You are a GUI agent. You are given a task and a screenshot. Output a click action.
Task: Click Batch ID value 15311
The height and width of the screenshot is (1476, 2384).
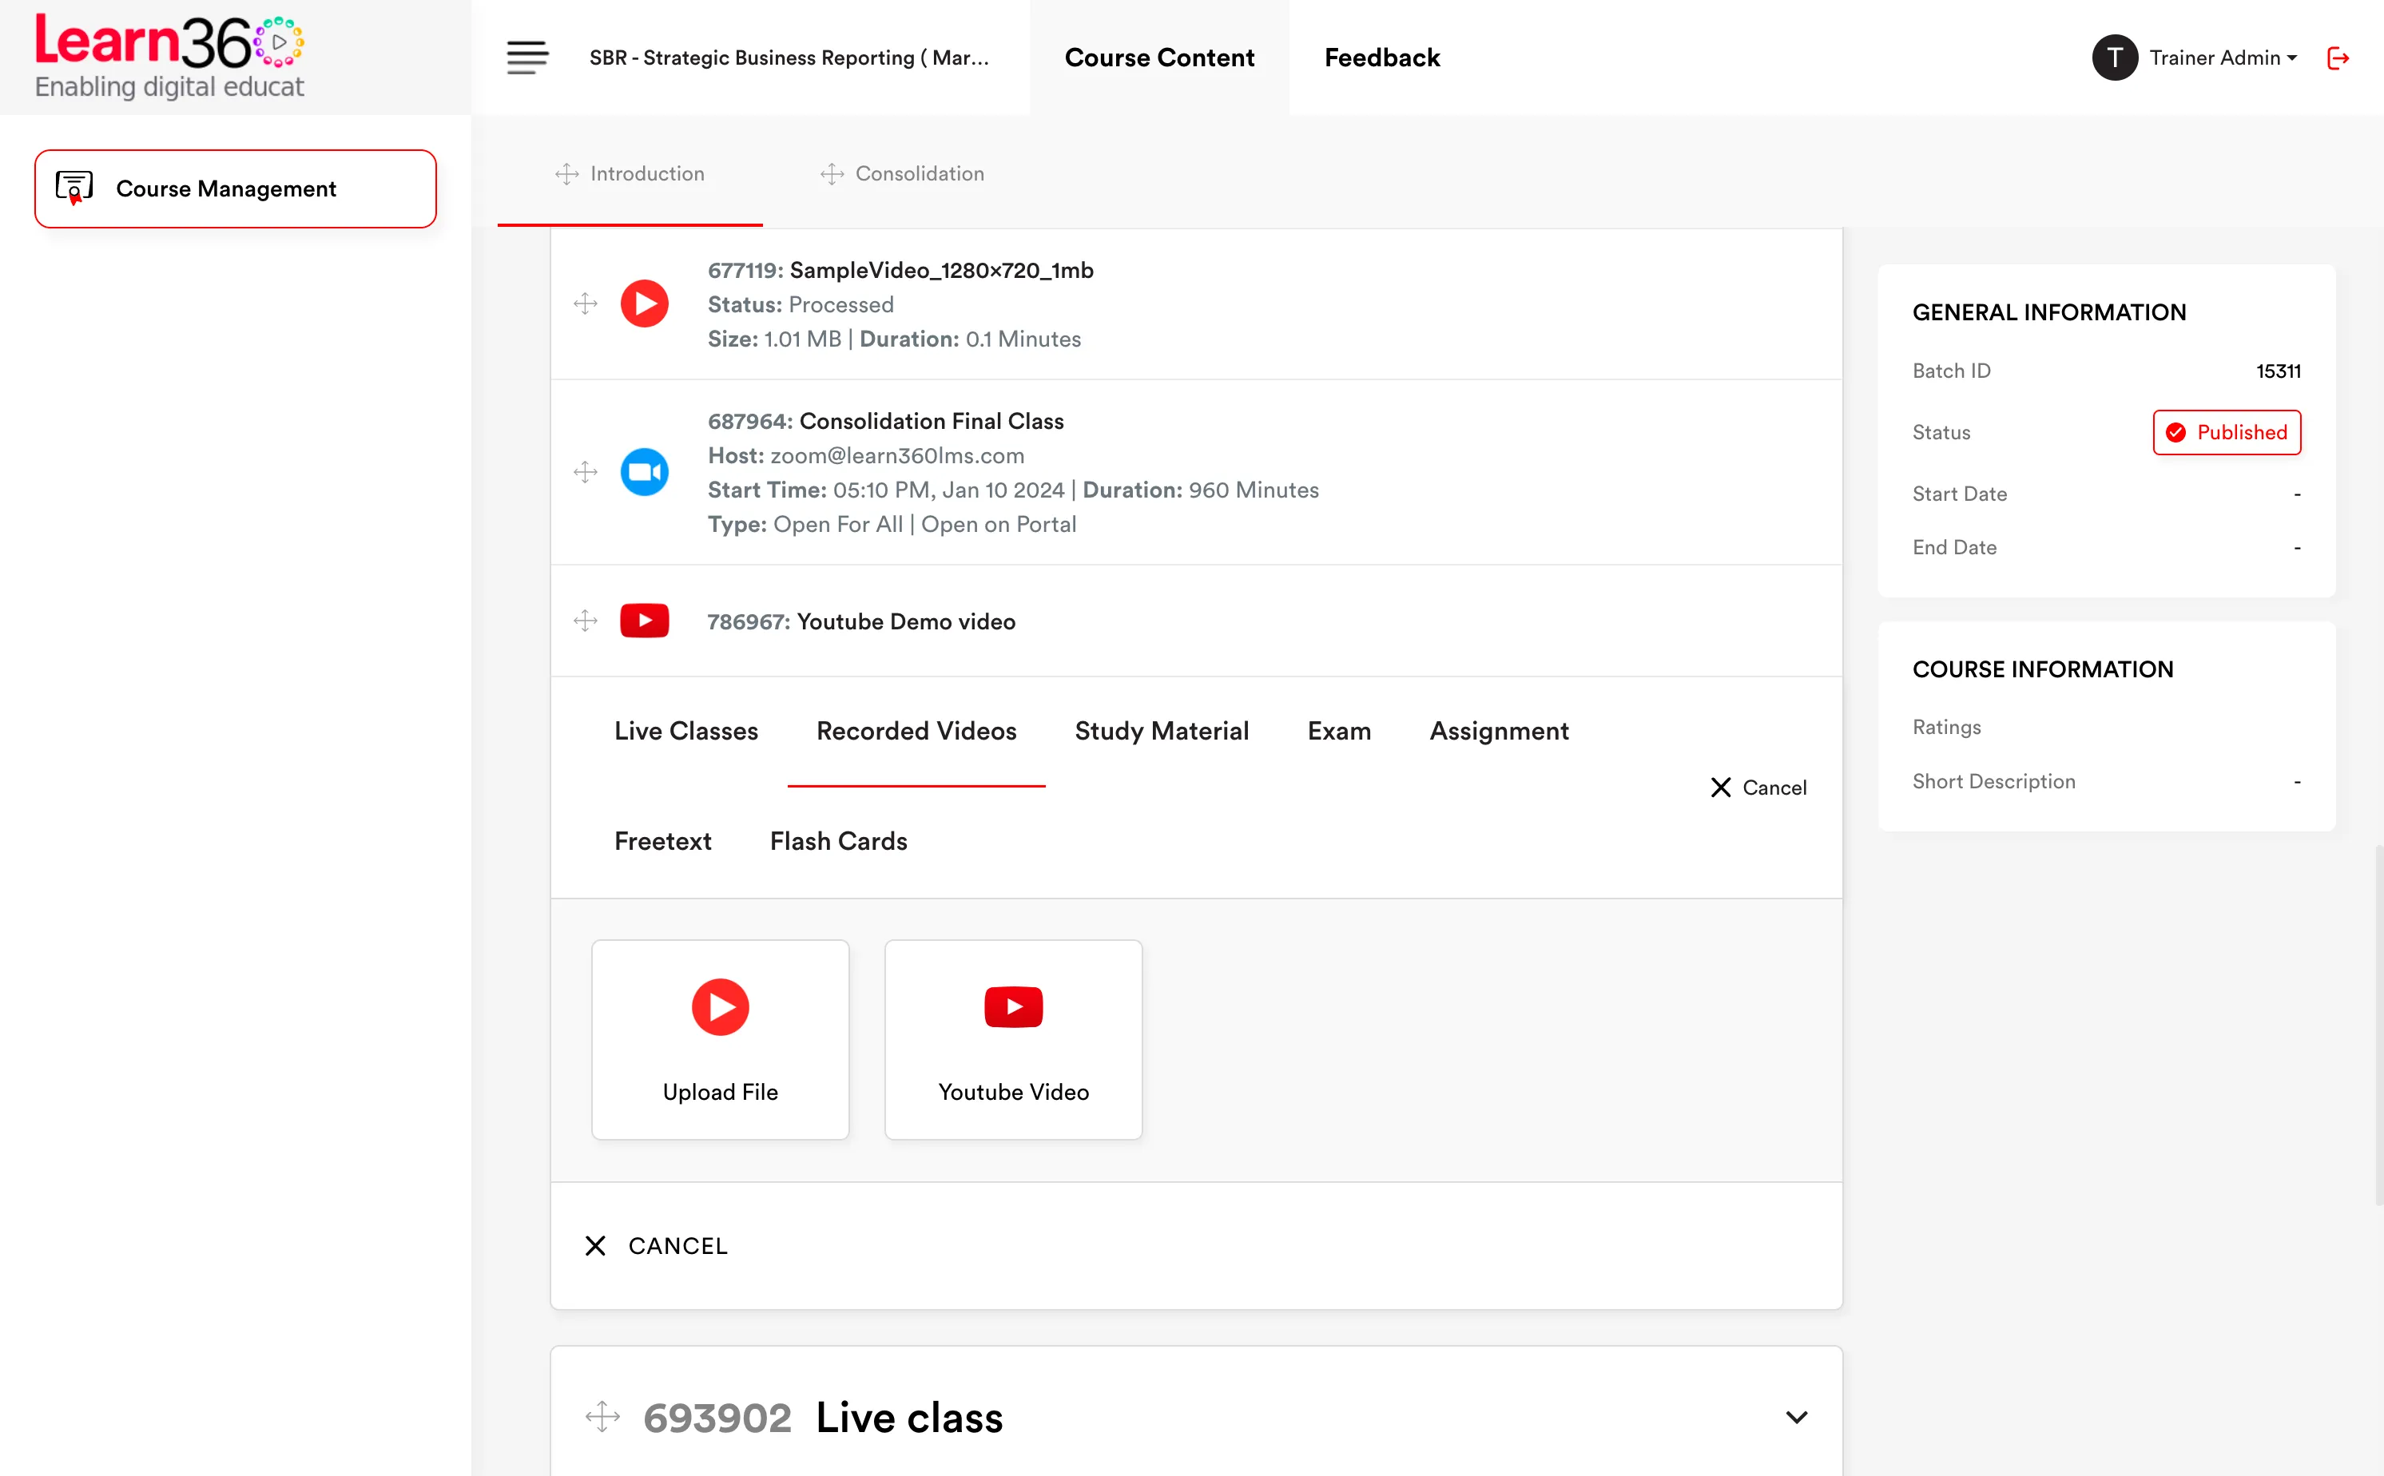(x=2279, y=371)
